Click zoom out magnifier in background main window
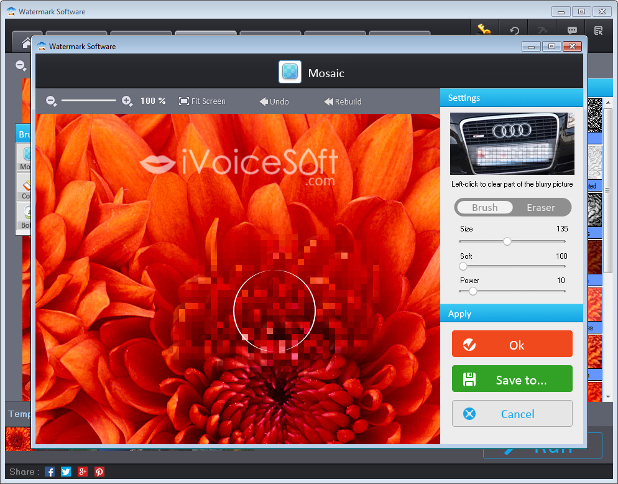The image size is (618, 484). 21,65
